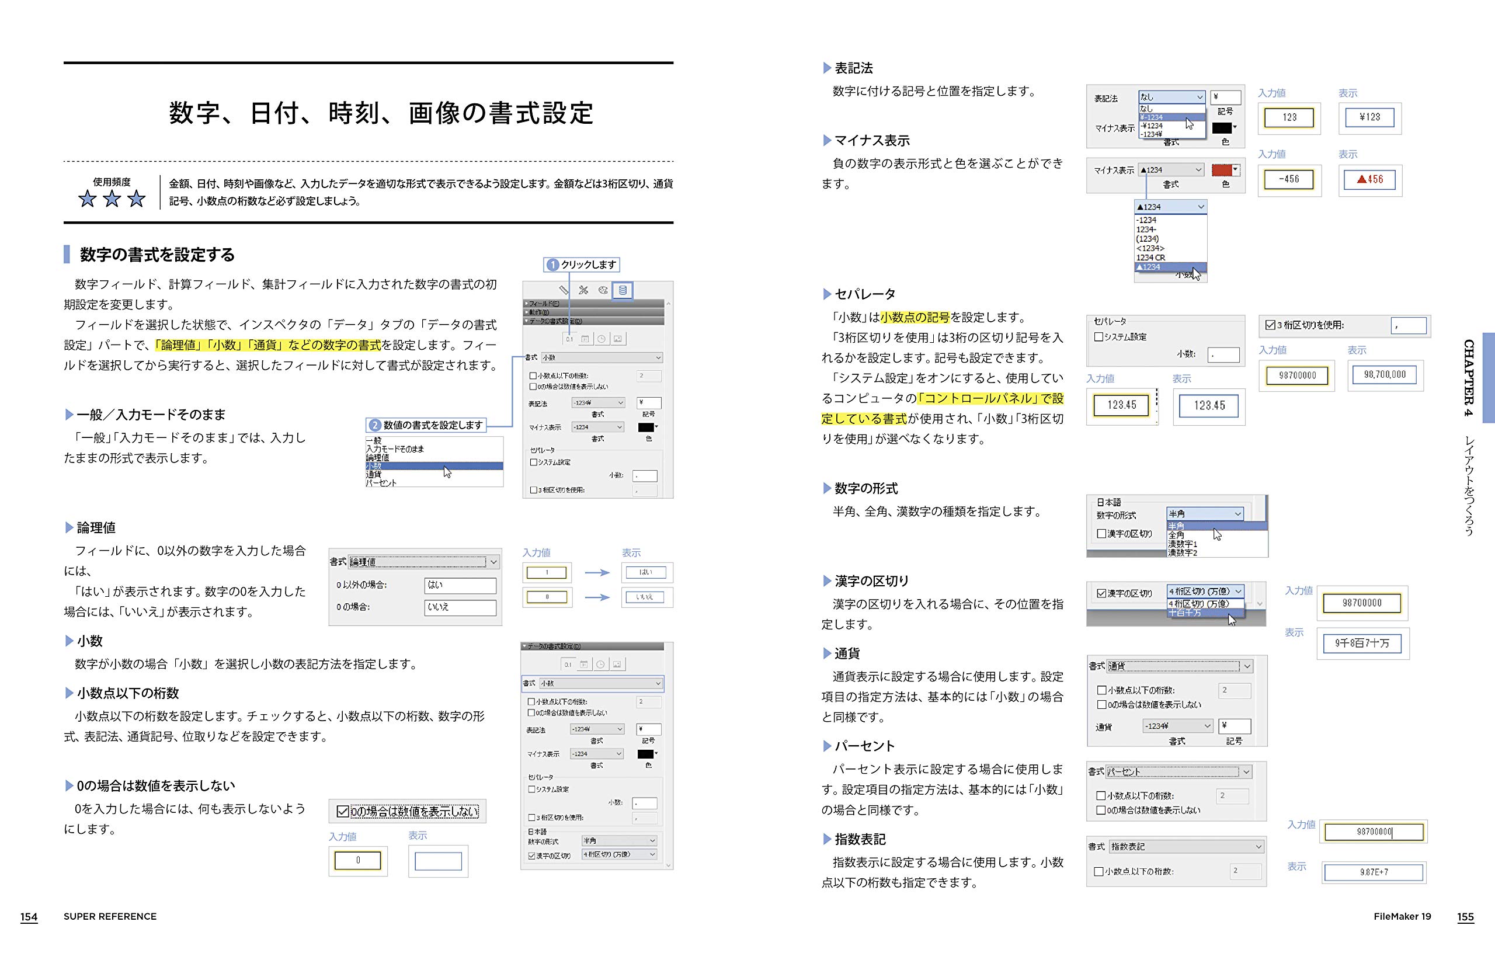Tick システム設定 in the 日本語 inspector
Screen dimensions: 1495x953
point(531,789)
